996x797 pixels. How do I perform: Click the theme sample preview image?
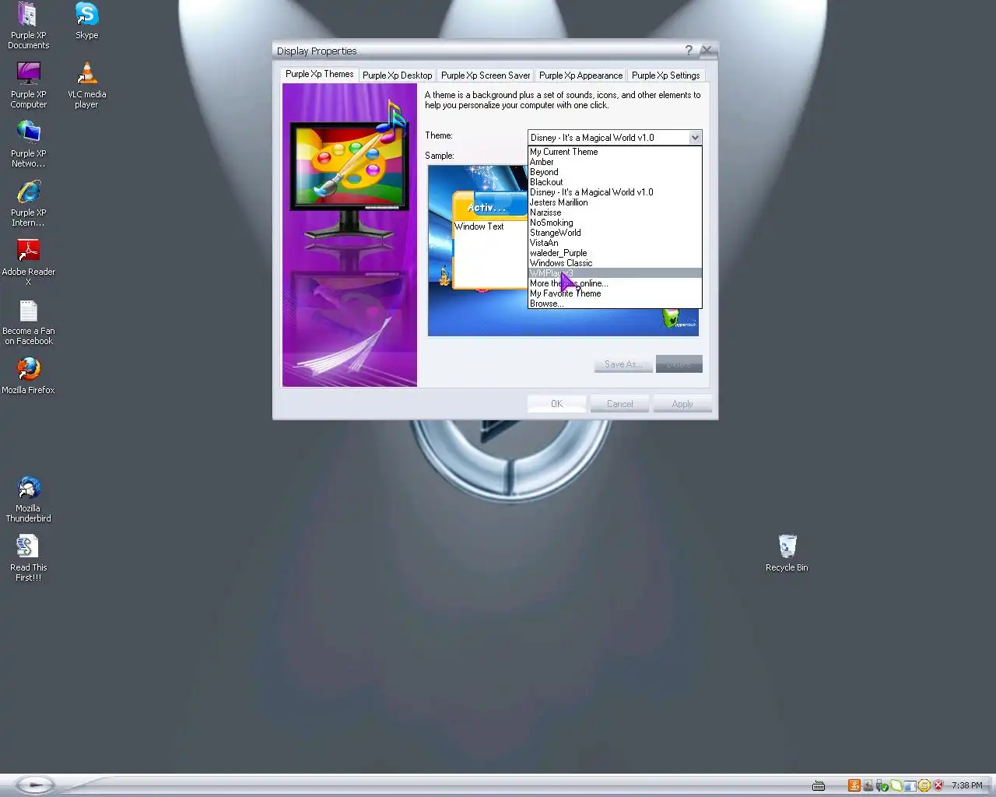(477, 250)
